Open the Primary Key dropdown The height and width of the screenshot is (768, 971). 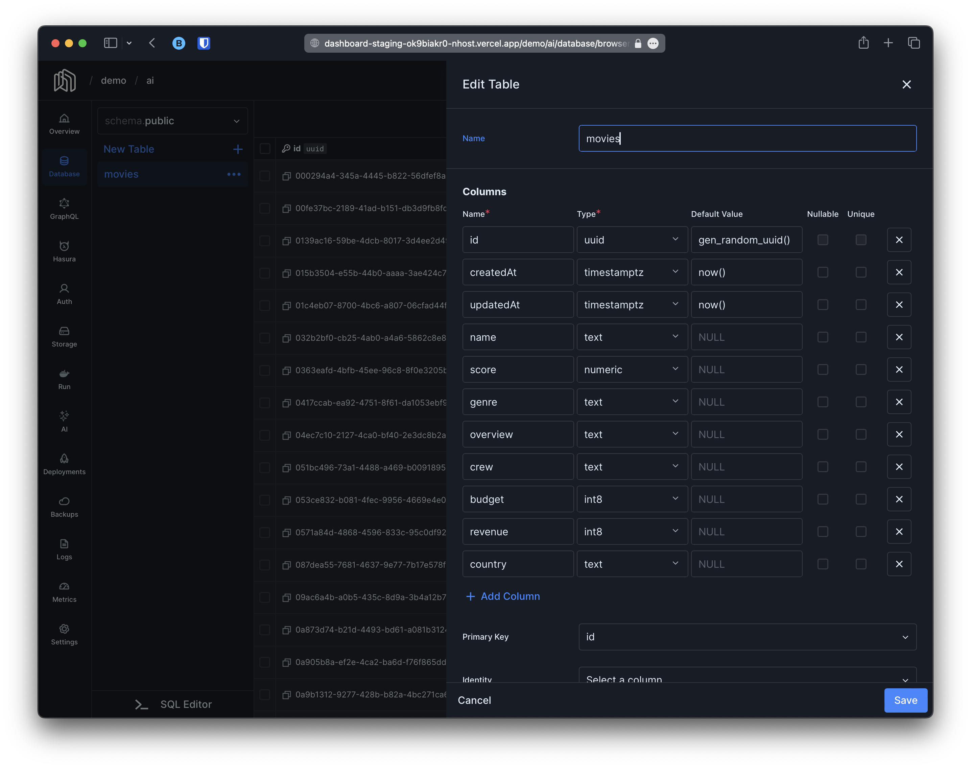click(747, 637)
